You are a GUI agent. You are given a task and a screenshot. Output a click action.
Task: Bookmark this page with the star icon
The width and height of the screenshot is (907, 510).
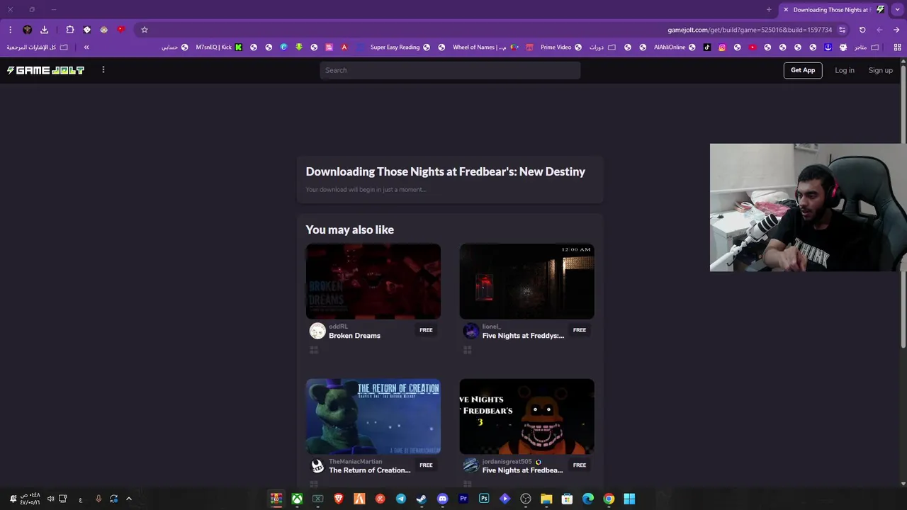click(x=145, y=30)
